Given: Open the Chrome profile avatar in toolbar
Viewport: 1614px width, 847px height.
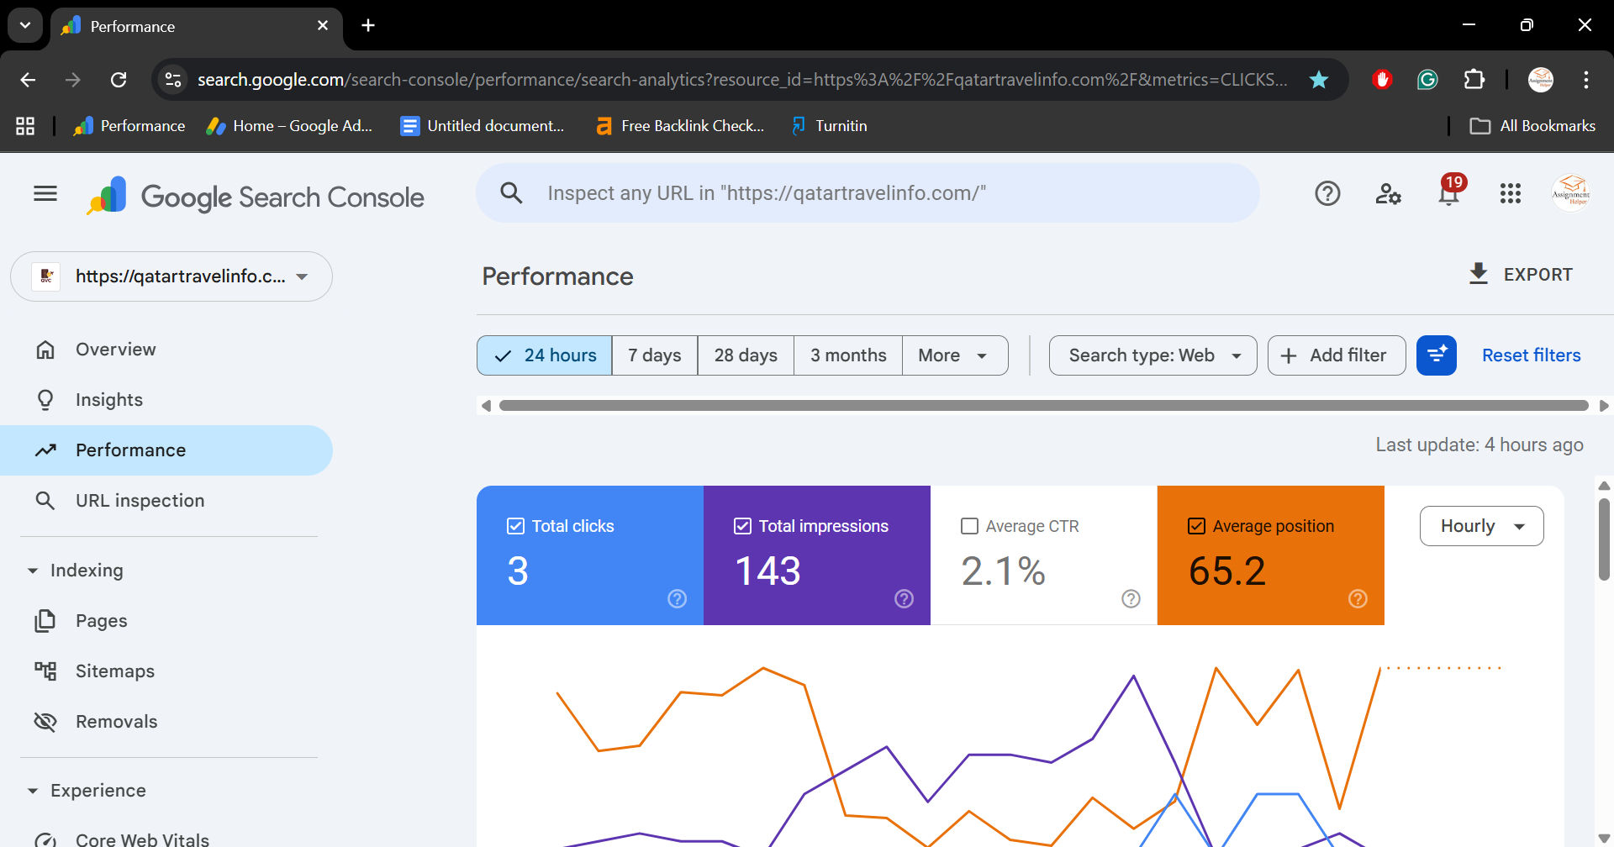Looking at the screenshot, I should click(1540, 80).
